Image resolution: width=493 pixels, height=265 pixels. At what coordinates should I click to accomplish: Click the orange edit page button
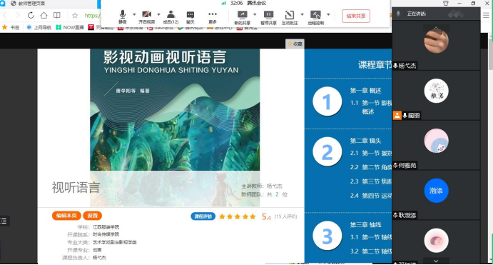pyautogui.click(x=66, y=216)
